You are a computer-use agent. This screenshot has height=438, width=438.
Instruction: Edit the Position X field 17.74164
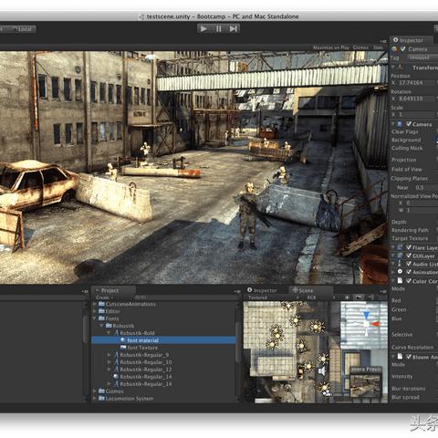coord(417,83)
